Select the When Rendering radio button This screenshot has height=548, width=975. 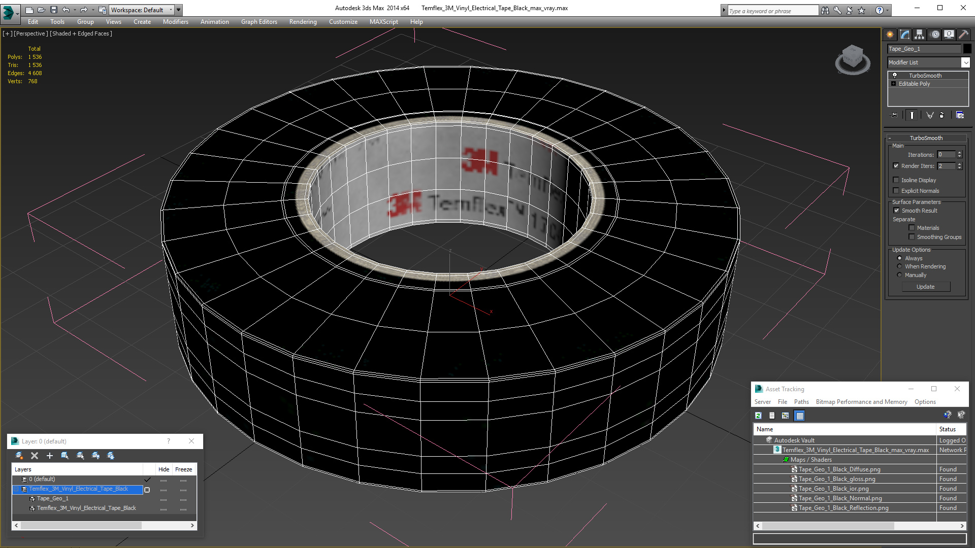(x=900, y=266)
